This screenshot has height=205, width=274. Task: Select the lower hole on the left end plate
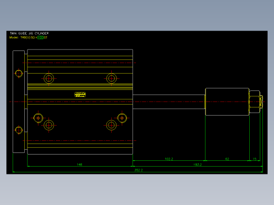[19, 130]
